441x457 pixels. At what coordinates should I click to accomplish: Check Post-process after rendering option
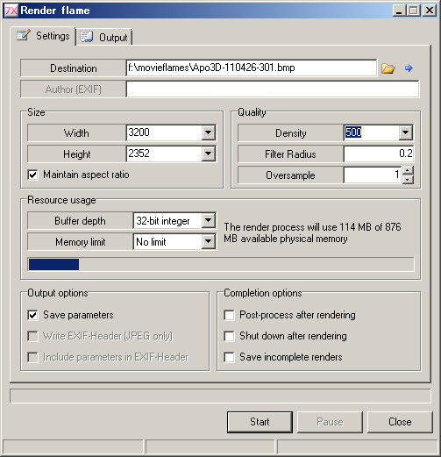229,315
